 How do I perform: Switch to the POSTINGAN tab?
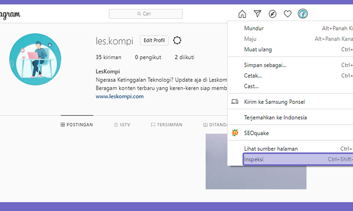click(x=77, y=125)
